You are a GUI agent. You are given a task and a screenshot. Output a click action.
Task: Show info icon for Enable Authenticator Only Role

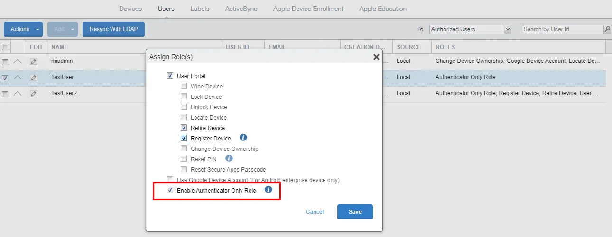click(268, 190)
